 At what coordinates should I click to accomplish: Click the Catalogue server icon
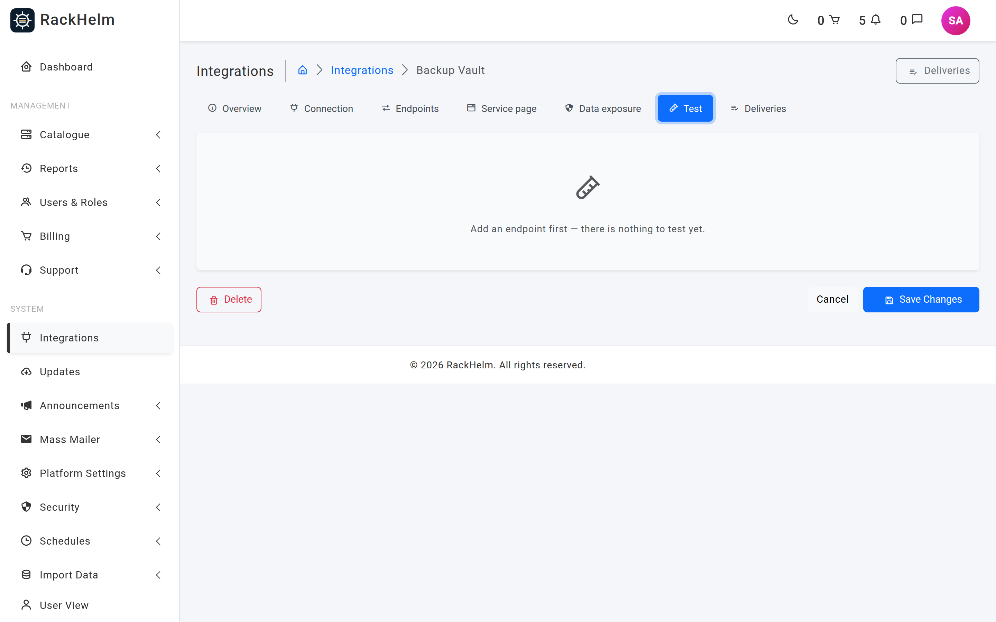26,134
